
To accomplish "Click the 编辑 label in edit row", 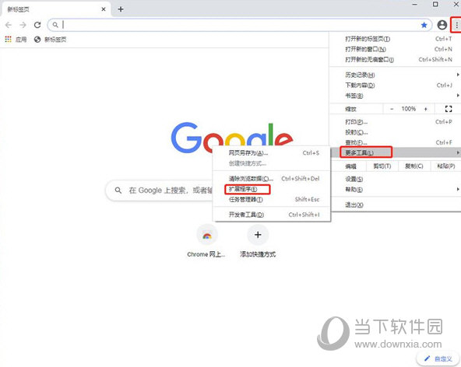I will (350, 166).
